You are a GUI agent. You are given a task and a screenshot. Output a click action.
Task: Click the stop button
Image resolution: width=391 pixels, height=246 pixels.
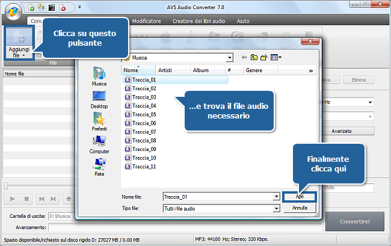click(26, 199)
